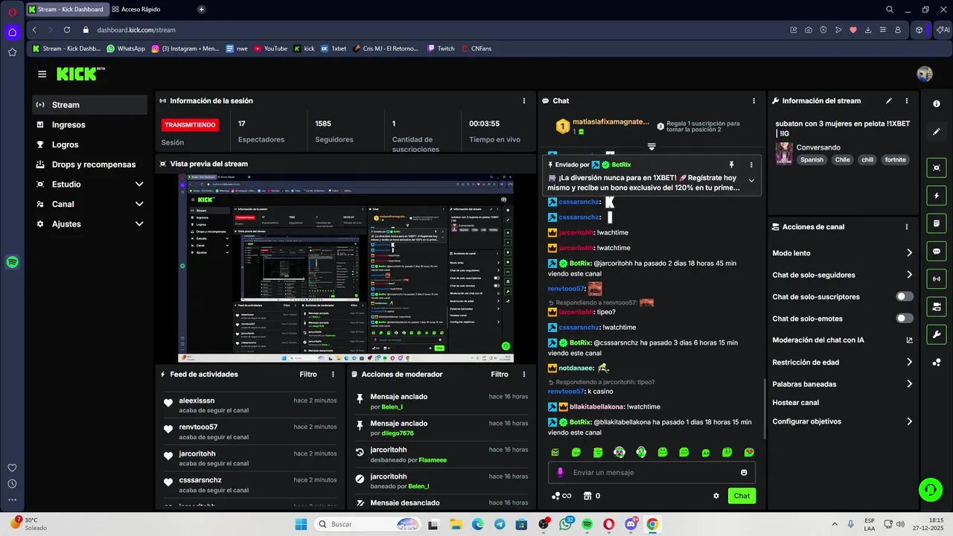Open Acciones de canal three-dot menu
The height and width of the screenshot is (536, 953).
[x=907, y=227]
